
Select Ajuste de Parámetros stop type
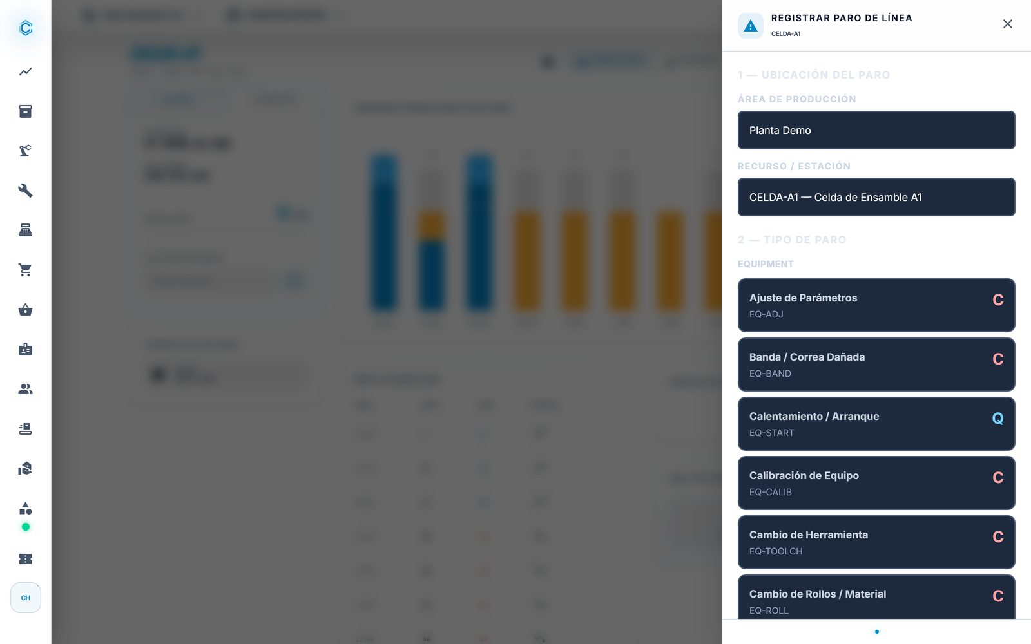click(876, 305)
